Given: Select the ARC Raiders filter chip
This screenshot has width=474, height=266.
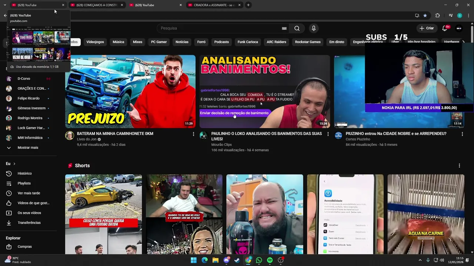Looking at the screenshot, I should click(277, 42).
